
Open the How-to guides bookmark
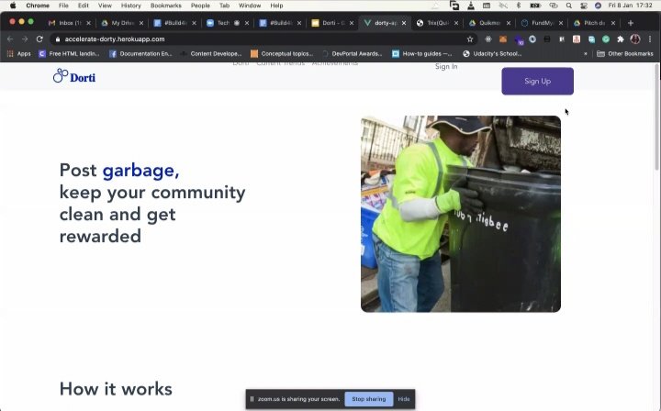422,54
